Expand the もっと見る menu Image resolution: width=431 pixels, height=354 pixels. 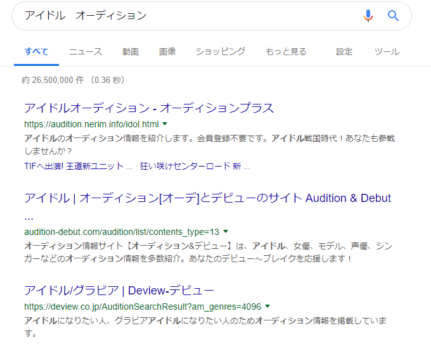tap(286, 52)
